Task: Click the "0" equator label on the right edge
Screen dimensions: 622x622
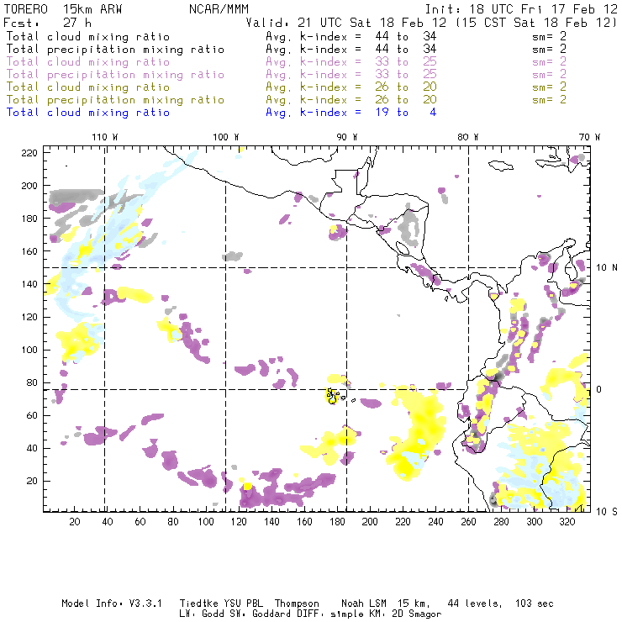Action: [598, 389]
